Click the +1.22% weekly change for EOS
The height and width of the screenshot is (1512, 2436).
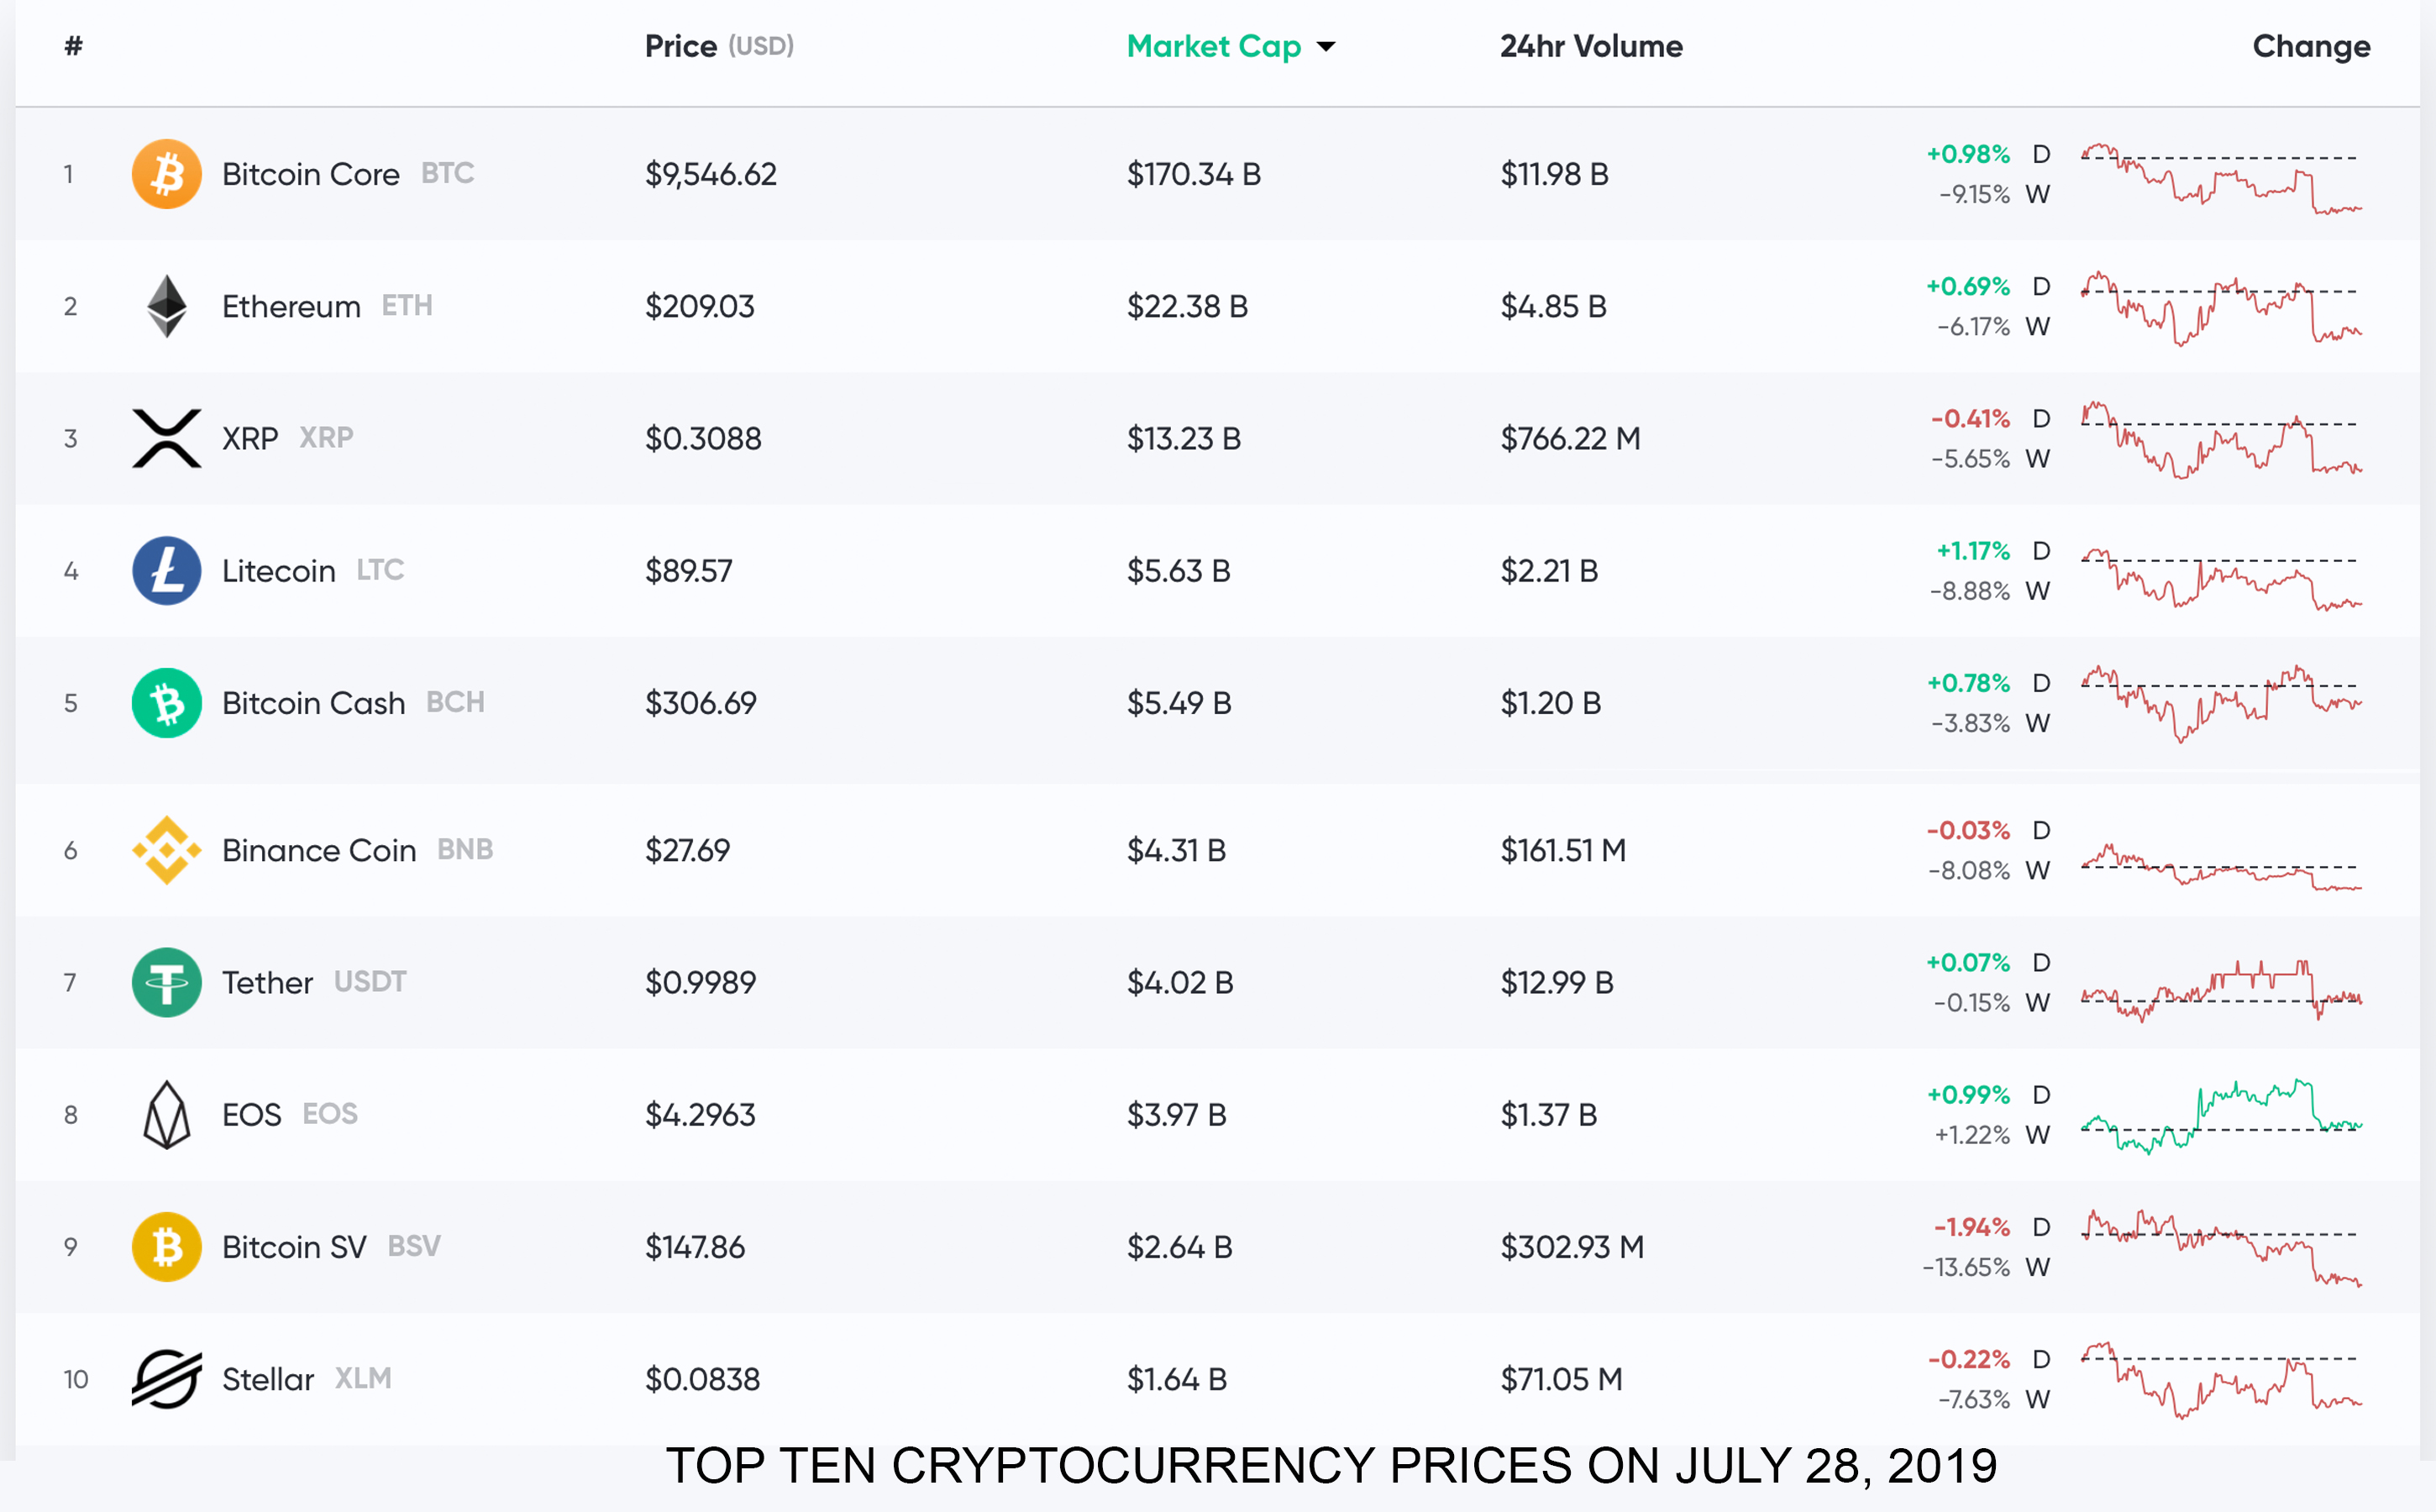(1972, 1135)
